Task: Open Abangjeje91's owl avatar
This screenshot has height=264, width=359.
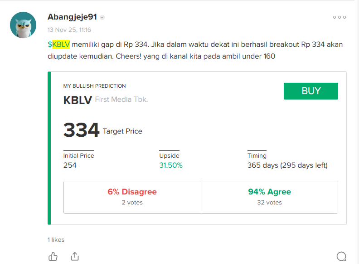Action: [x=23, y=25]
